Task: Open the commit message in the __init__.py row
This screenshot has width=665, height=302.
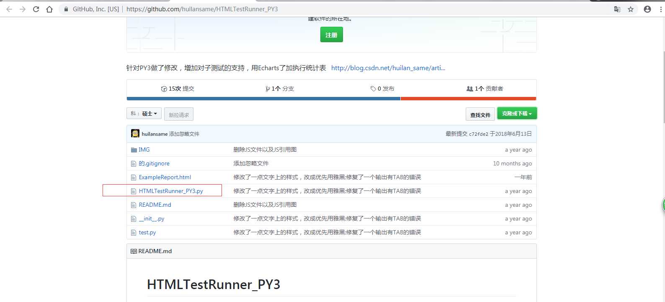Action: pyautogui.click(x=327, y=218)
